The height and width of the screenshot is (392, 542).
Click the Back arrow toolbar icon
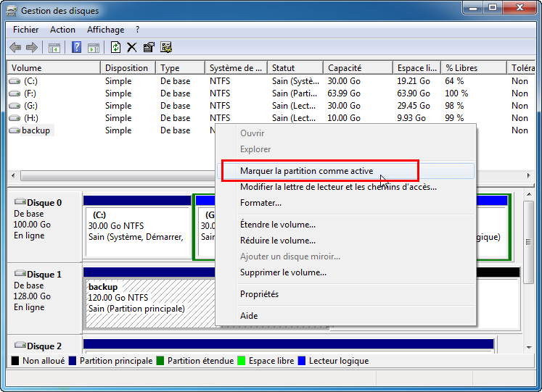15,47
